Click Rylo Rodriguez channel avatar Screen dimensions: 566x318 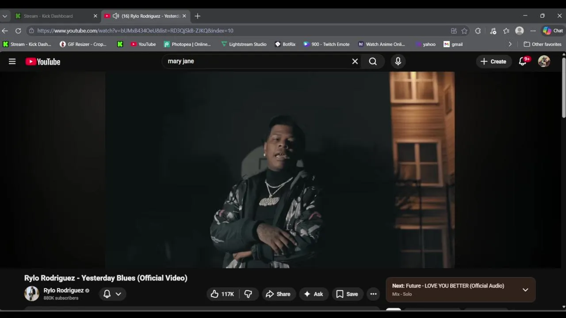coord(31,294)
